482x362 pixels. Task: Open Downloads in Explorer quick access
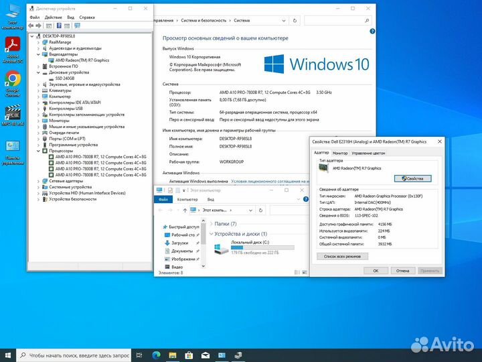click(x=180, y=243)
